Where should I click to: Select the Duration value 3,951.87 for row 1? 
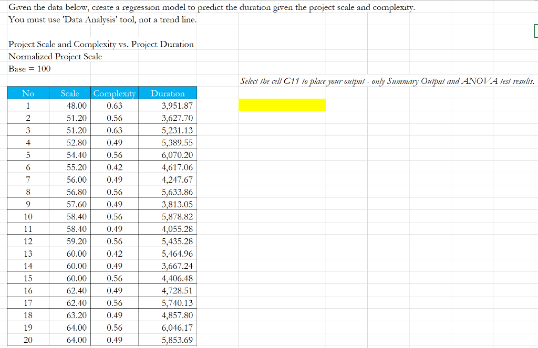coord(178,106)
